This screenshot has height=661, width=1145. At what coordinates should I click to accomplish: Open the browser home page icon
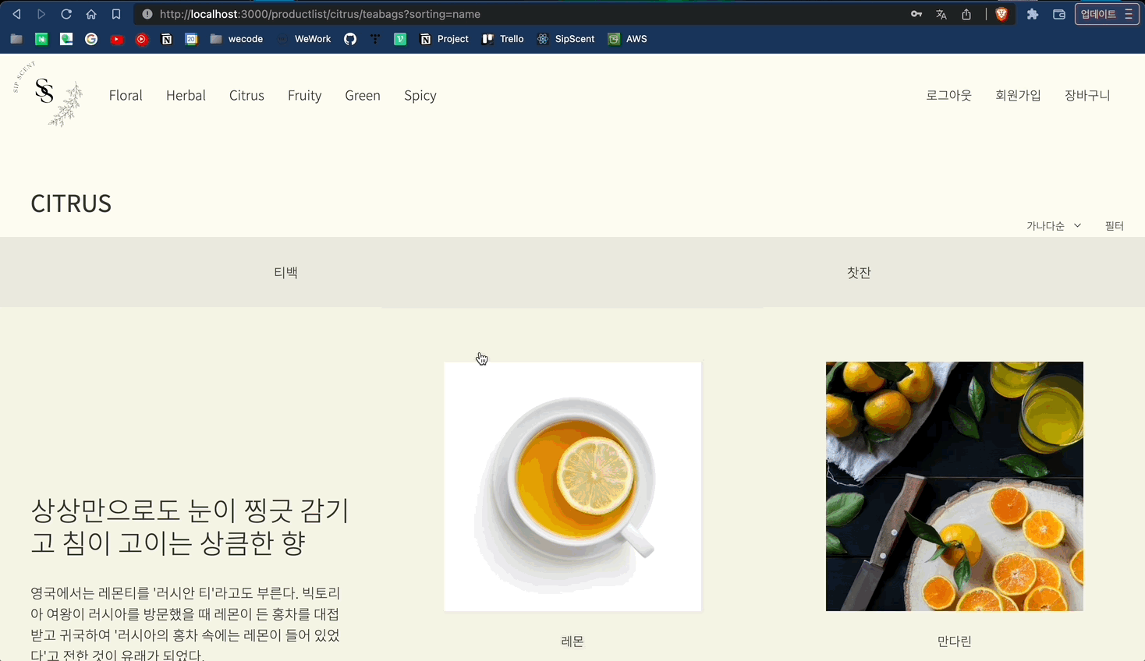click(x=91, y=14)
